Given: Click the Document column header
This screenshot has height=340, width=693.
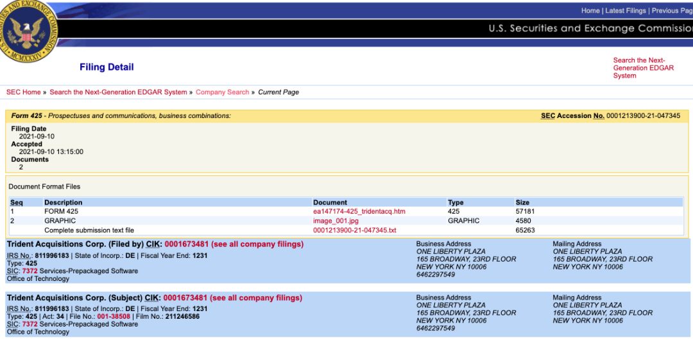Looking at the screenshot, I should coord(330,203).
